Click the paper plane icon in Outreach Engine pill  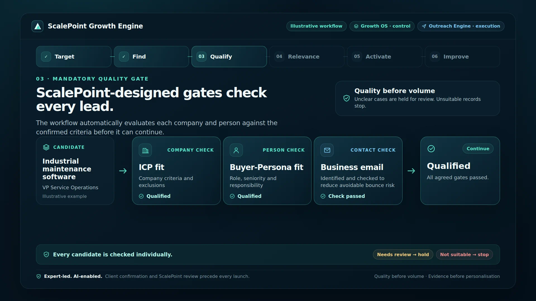(x=424, y=26)
